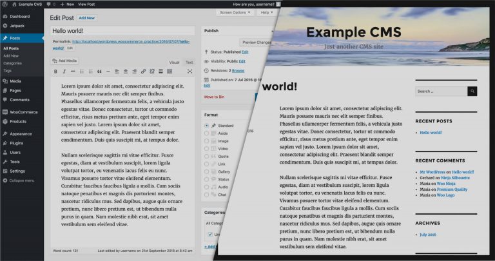Select Aside post format
The width and height of the screenshot is (495, 261).
pyautogui.click(x=206, y=133)
